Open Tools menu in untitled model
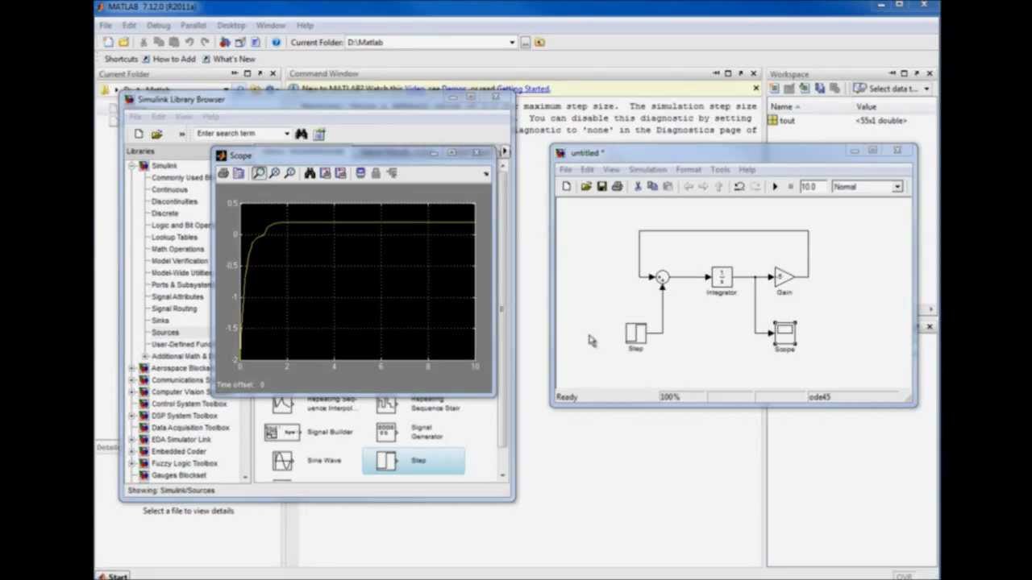The width and height of the screenshot is (1032, 580). (x=720, y=170)
